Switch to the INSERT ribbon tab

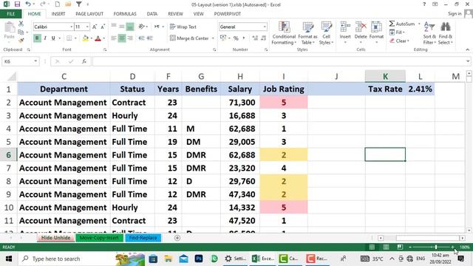coord(58,14)
